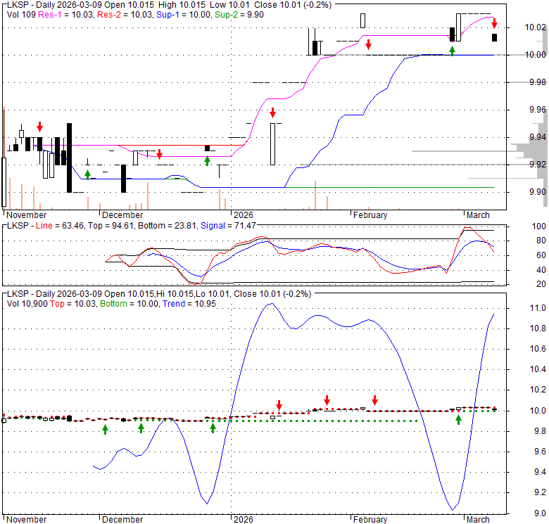Click the red sell arrow in mid-January on the bottom chart
Image resolution: width=549 pixels, height=524 pixels.
(x=279, y=405)
